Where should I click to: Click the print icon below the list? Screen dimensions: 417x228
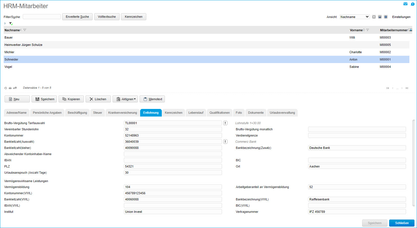(10, 88)
